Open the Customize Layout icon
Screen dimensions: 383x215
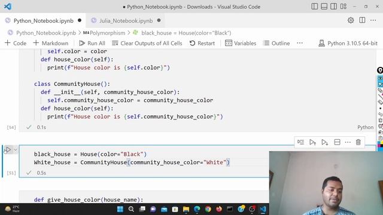(x=344, y=7)
